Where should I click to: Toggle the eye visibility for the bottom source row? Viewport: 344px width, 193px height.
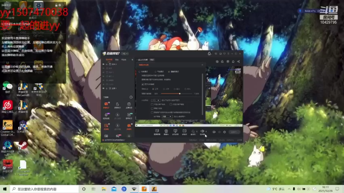pos(103,88)
